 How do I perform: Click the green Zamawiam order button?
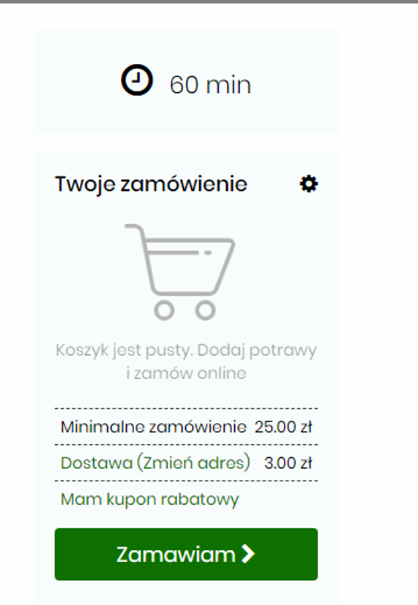point(186,554)
